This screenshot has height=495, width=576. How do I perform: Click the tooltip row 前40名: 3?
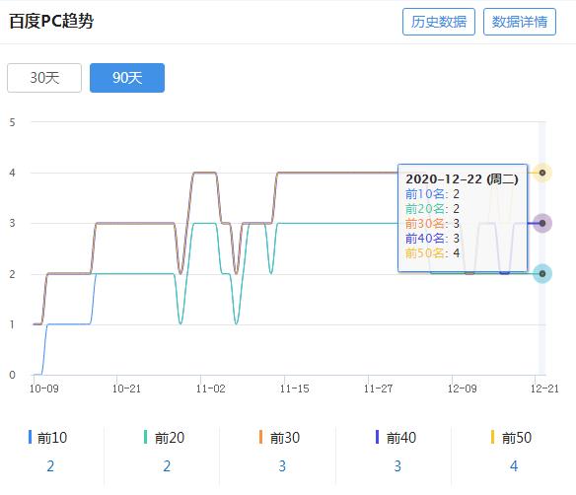pos(432,239)
